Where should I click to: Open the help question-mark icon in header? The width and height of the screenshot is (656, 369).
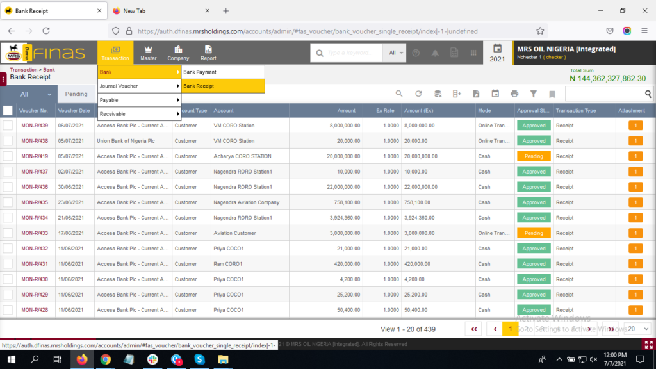(x=416, y=53)
